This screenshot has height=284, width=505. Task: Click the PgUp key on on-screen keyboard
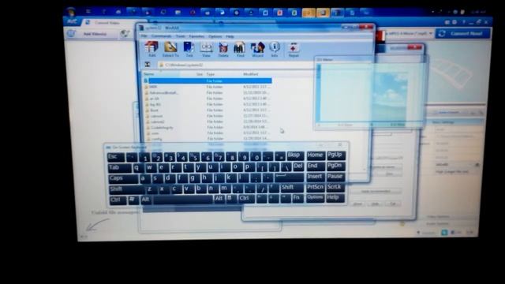(335, 155)
